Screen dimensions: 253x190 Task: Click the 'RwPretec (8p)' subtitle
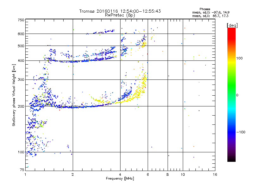[x=120, y=15]
